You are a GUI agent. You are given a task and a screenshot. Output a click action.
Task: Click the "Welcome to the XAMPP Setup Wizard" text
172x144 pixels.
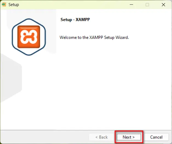coord(94,37)
